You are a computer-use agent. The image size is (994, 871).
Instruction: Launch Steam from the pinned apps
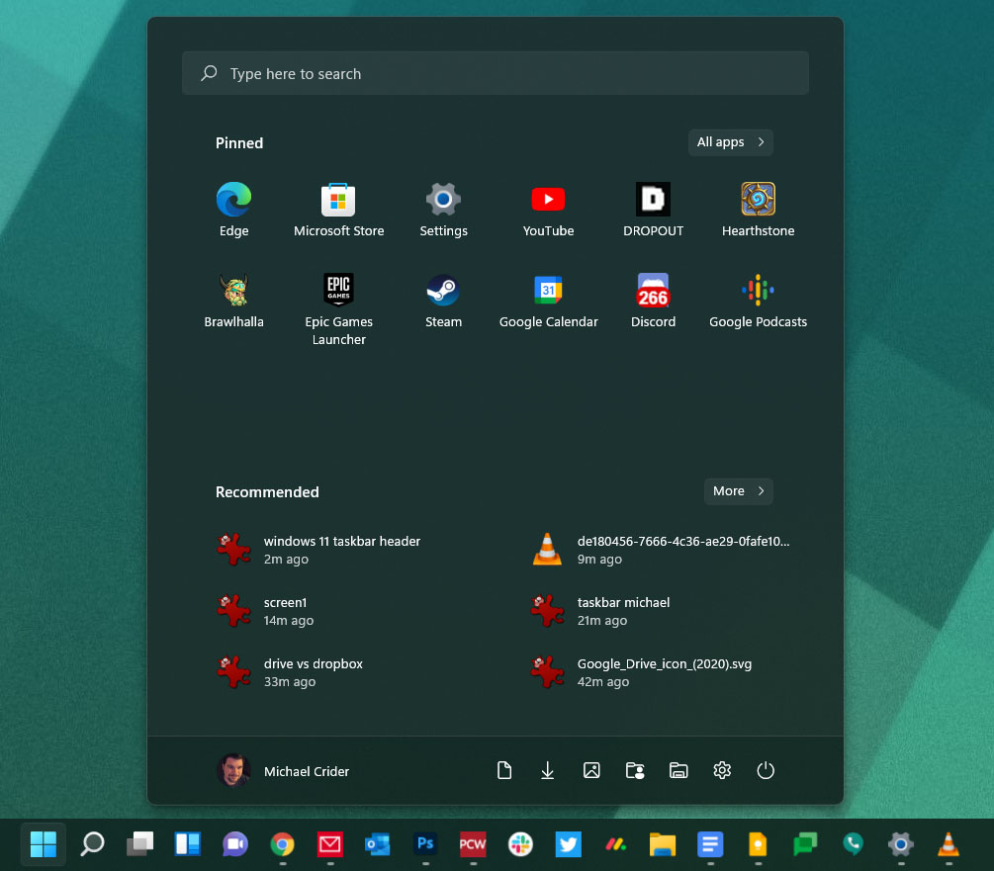coord(443,301)
